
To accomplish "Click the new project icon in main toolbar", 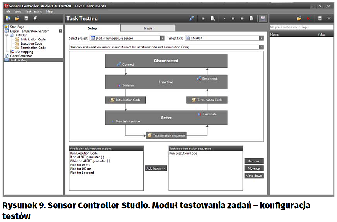I will tap(8, 18).
